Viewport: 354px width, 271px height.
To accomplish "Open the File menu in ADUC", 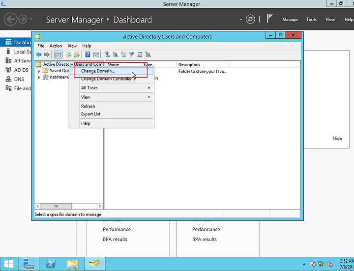I will tap(41, 46).
